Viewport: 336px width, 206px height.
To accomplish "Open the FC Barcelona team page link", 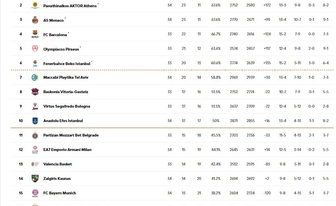I will (x=55, y=35).
